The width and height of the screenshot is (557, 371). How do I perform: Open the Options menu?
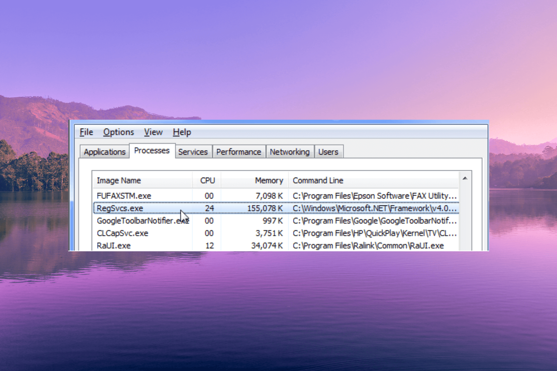pyautogui.click(x=118, y=132)
